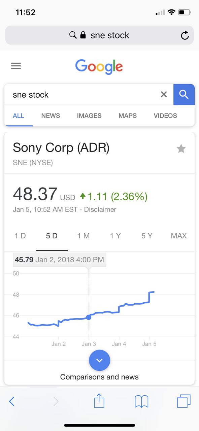199x431 pixels.
Task: Select the 1 M chart range
Action: point(84,236)
